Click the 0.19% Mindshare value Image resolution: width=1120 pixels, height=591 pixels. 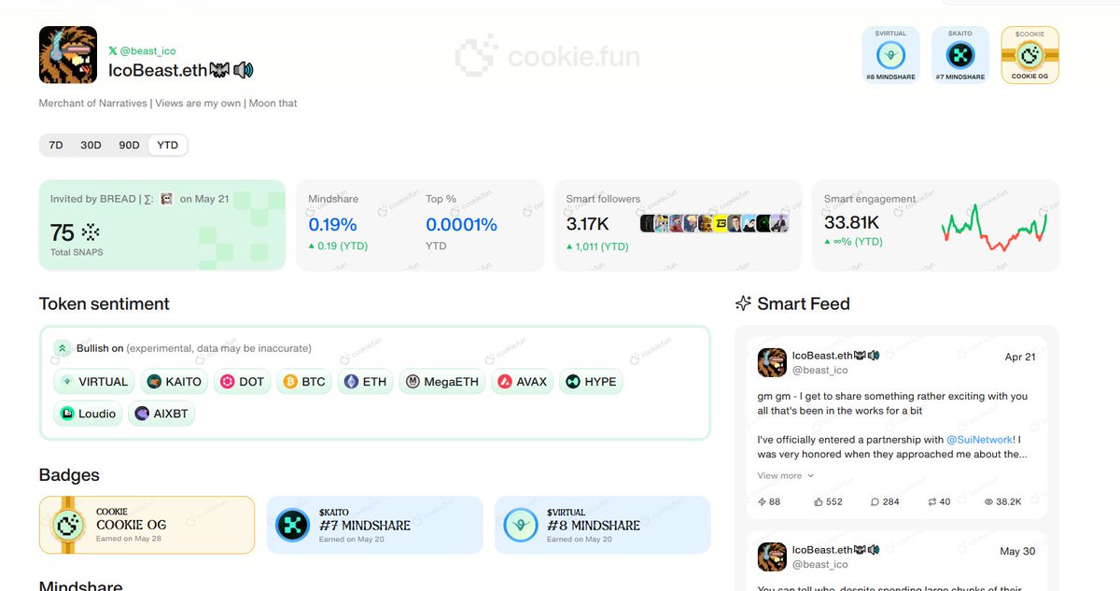click(333, 225)
